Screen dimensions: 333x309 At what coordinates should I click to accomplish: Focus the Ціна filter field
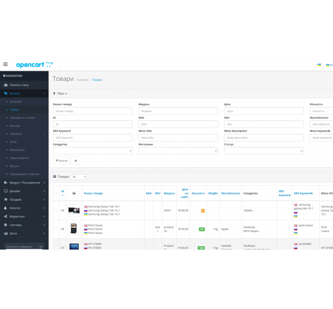point(264,111)
